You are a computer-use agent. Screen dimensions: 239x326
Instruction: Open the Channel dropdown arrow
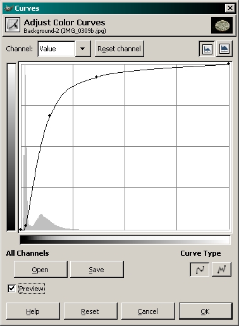pos(83,49)
